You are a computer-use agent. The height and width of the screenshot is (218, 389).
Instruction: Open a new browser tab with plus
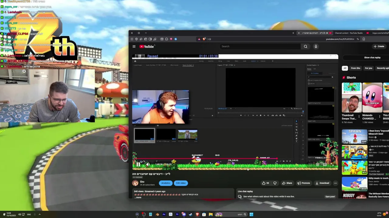click(293, 33)
